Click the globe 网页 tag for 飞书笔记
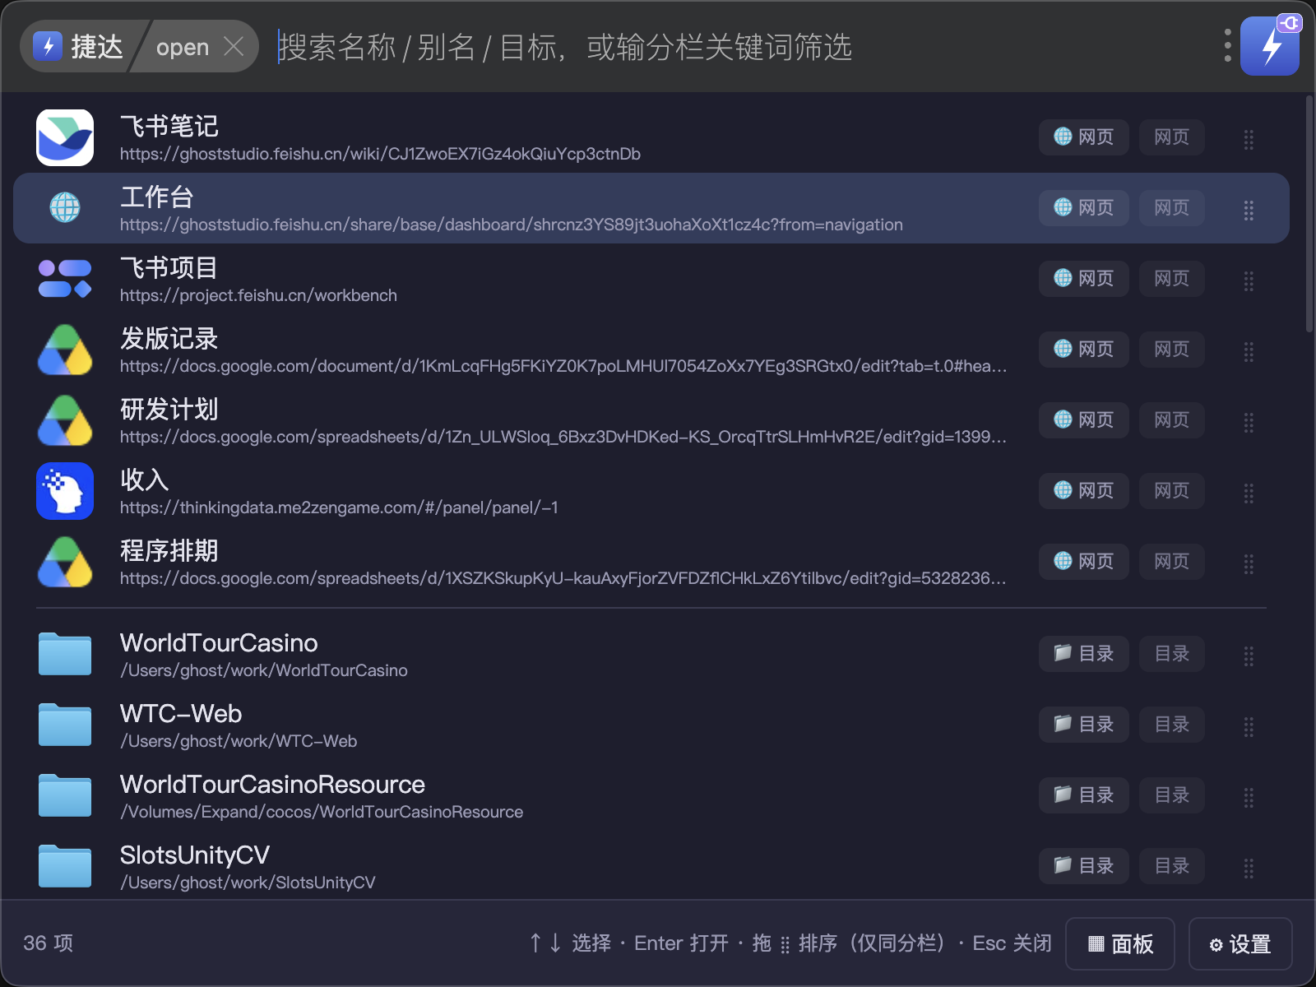This screenshot has width=1316, height=987. click(1083, 137)
